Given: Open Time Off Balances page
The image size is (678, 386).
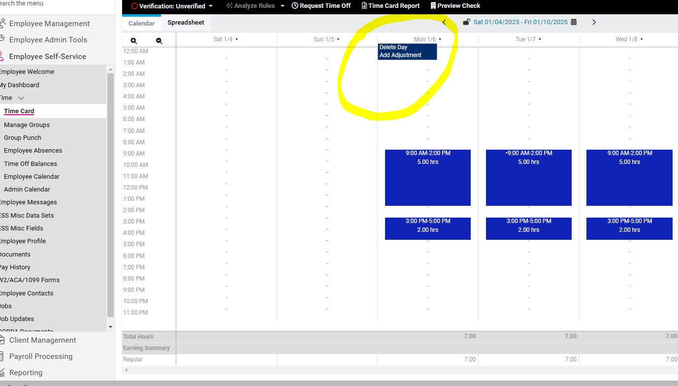Looking at the screenshot, I should pyautogui.click(x=31, y=163).
